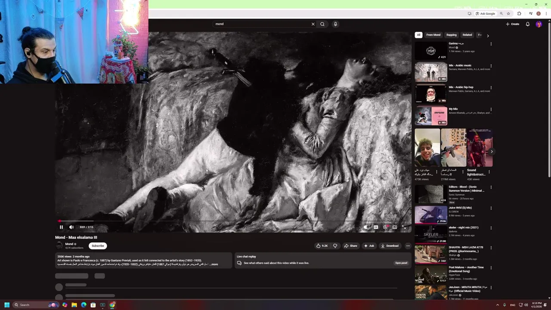551x310 pixels.
Task: Mute the video volume speaker icon
Action: (71, 227)
